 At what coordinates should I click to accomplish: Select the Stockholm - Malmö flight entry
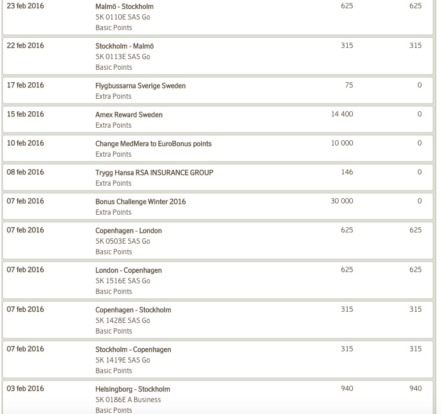(x=124, y=46)
